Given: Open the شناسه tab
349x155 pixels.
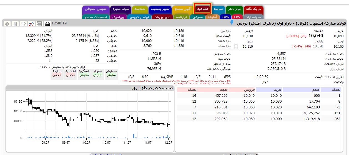Looking at the screenshot, I should pyautogui.click(x=140, y=9).
